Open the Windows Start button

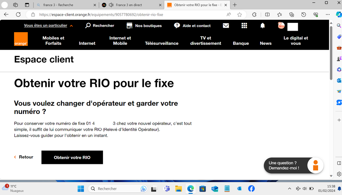pyautogui.click(x=81, y=189)
